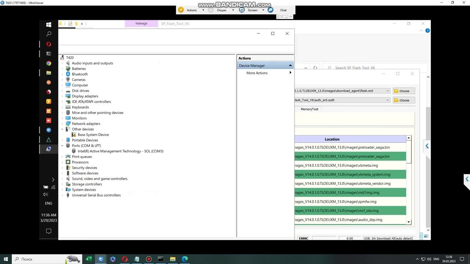Click choose button for flash.xml file
Screen dimensions: 470x264
point(404,91)
